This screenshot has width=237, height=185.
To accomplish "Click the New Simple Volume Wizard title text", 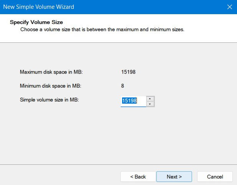I will click(x=38, y=7).
